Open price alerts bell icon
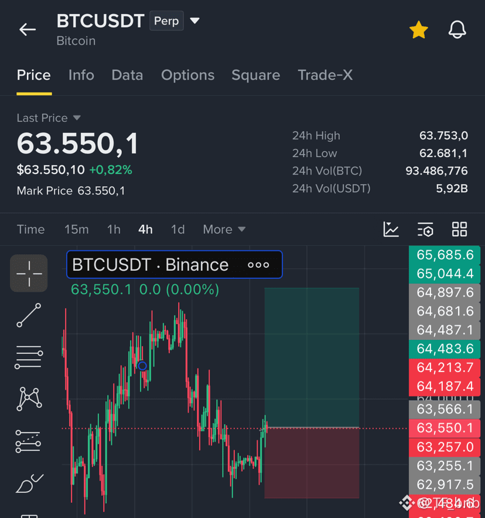The image size is (485, 518). tap(457, 29)
